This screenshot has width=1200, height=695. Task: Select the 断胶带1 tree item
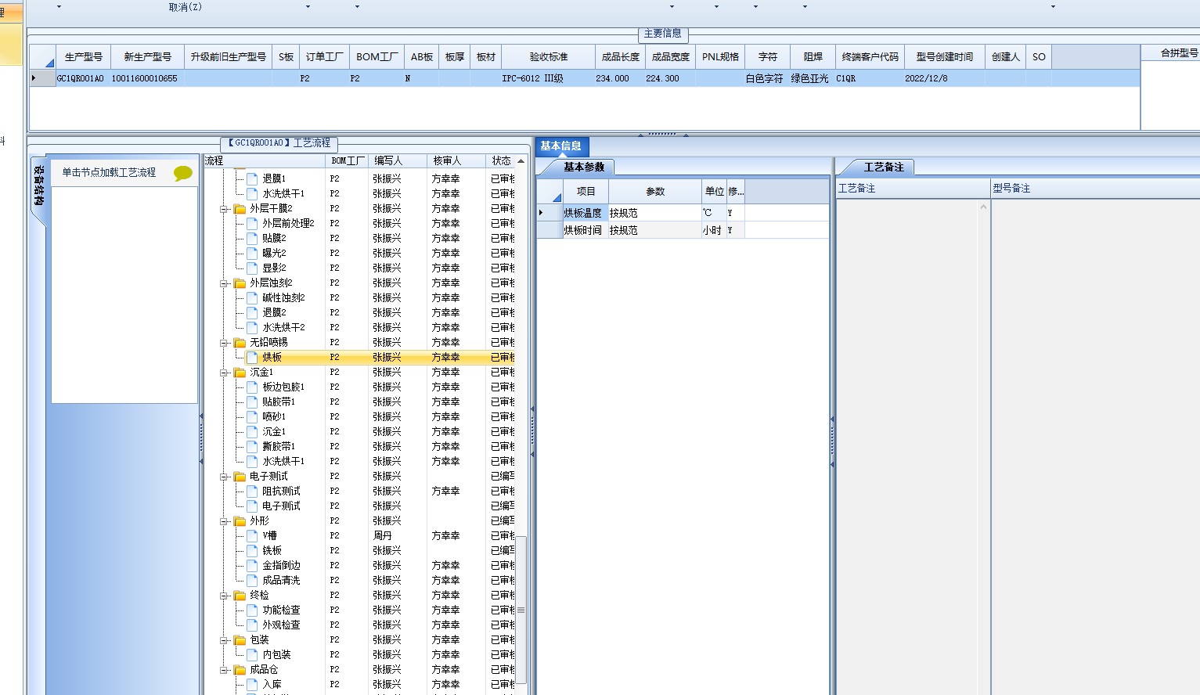point(279,447)
